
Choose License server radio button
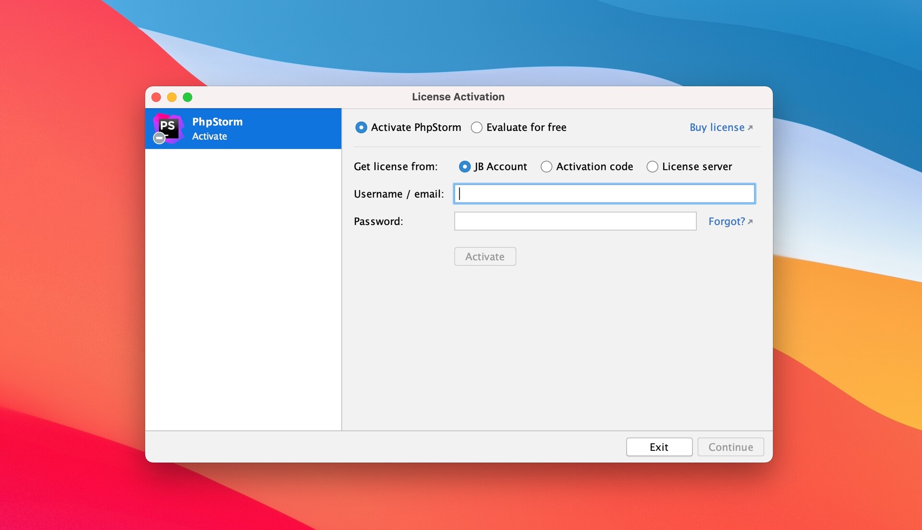pos(652,166)
